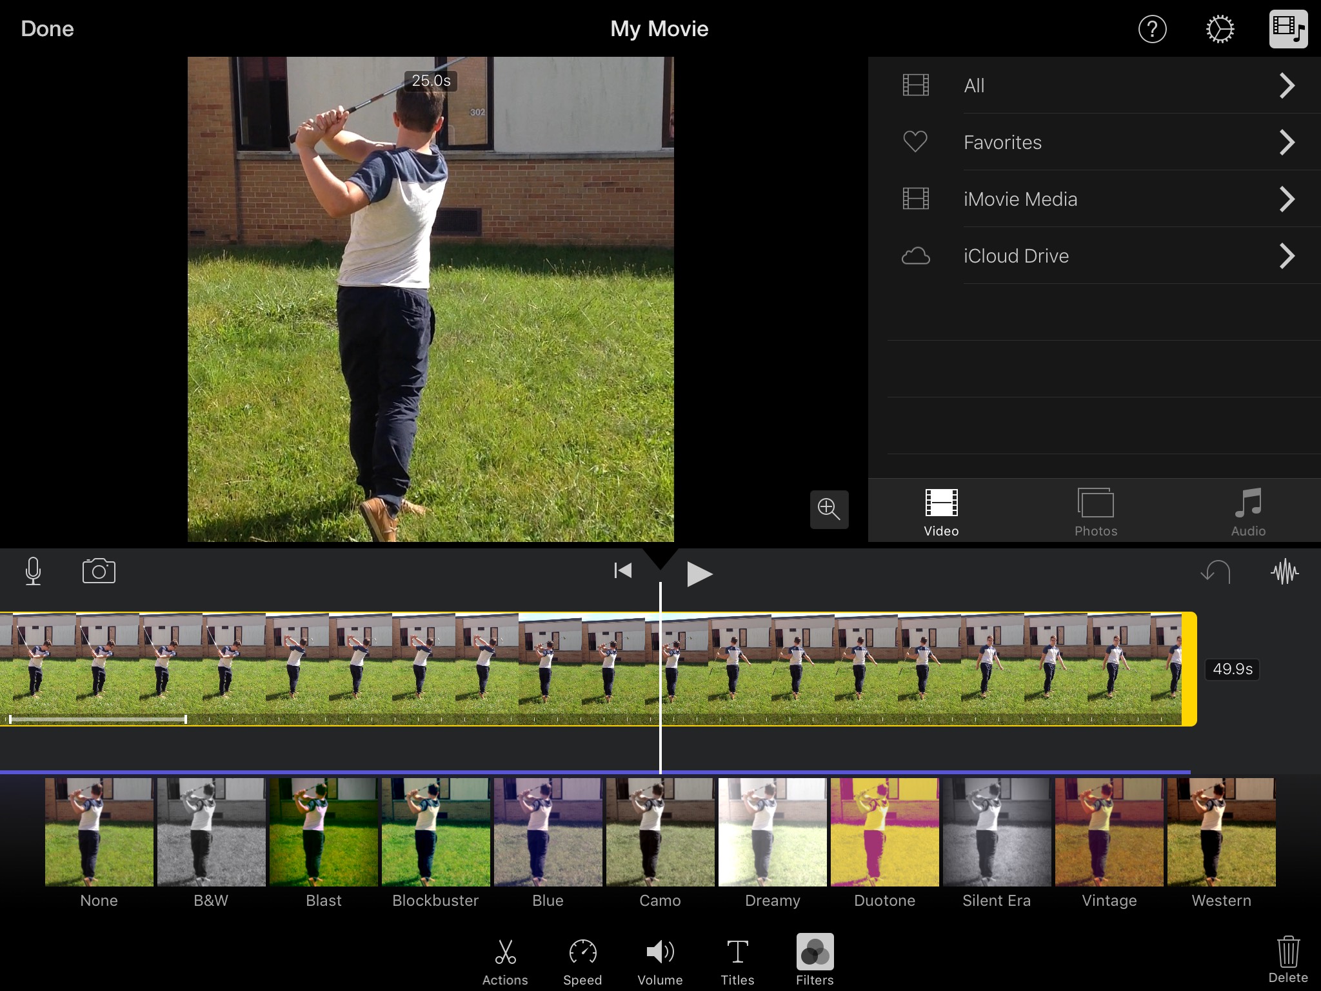Open the Actions scissors tool
This screenshot has width=1321, height=991.
click(505, 960)
